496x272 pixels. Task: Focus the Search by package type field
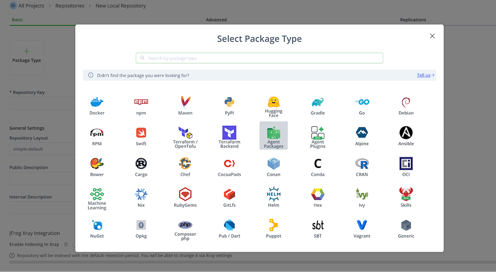tap(260, 58)
